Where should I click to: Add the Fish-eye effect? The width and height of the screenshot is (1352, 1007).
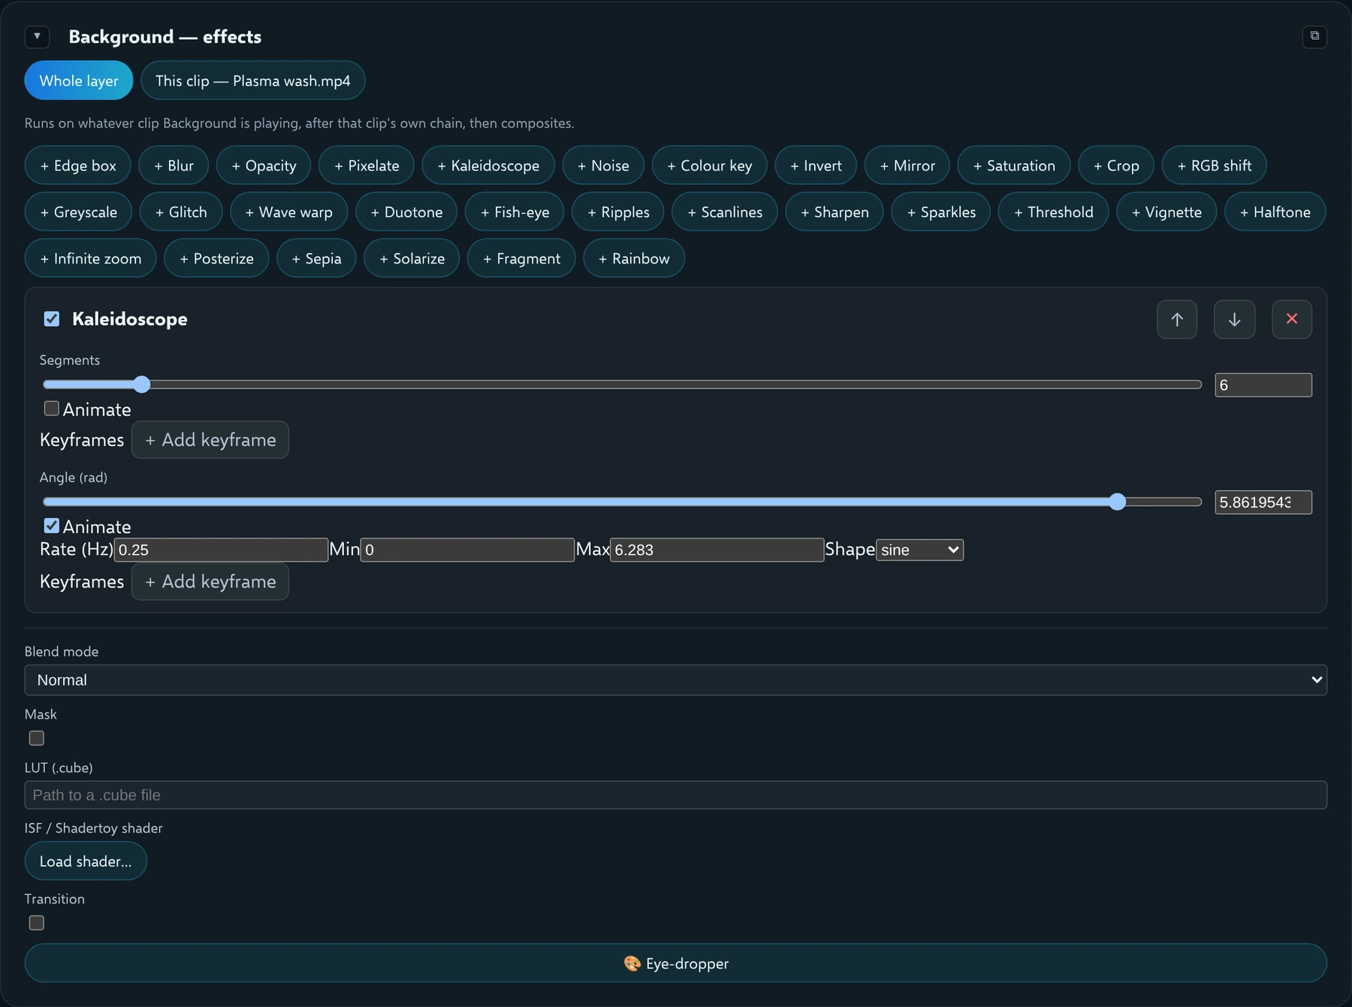515,212
